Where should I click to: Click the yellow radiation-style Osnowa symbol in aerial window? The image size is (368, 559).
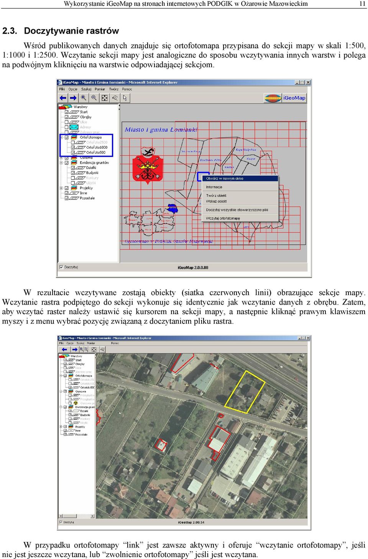coord(76,403)
